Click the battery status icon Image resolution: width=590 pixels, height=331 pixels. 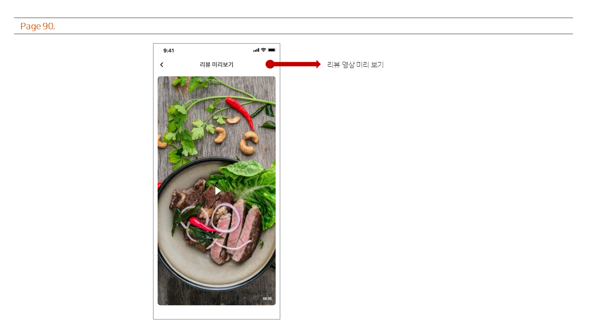coord(272,50)
